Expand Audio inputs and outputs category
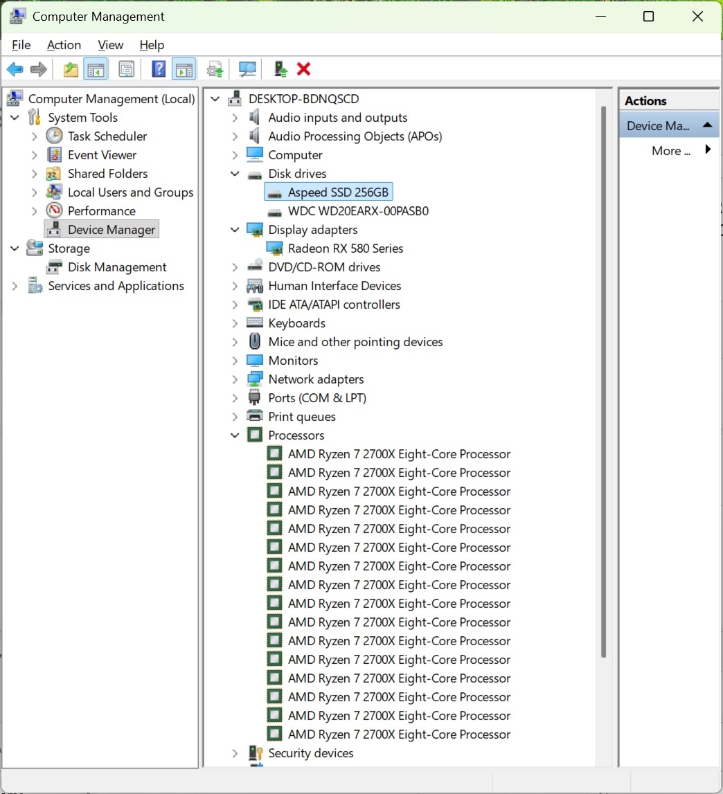Screen dimensions: 723x794 (235, 118)
